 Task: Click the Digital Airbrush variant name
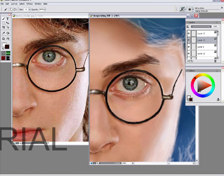pyautogui.click(x=201, y=11)
